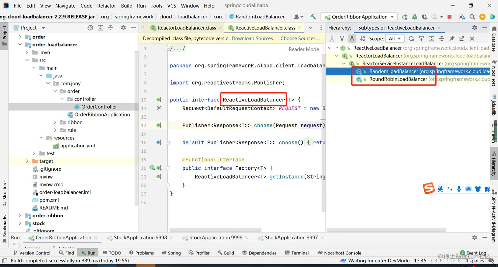Click the Autoscroll to Source icon in Hierarchy
Screen dimensions: 498x267
(421, 38)
